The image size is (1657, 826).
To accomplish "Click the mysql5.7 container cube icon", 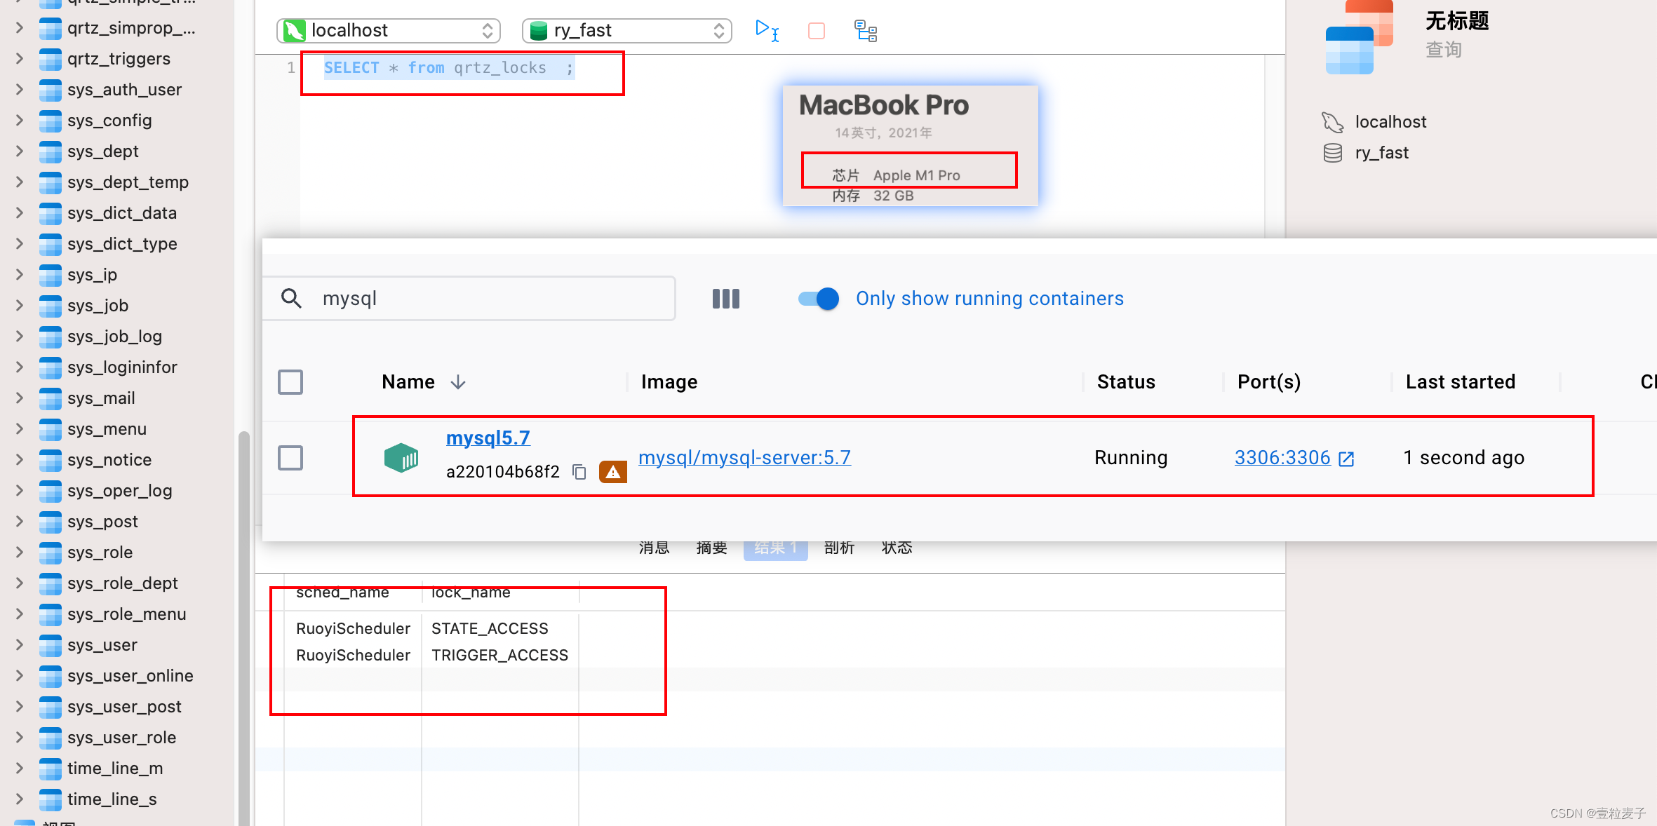I will click(x=401, y=458).
